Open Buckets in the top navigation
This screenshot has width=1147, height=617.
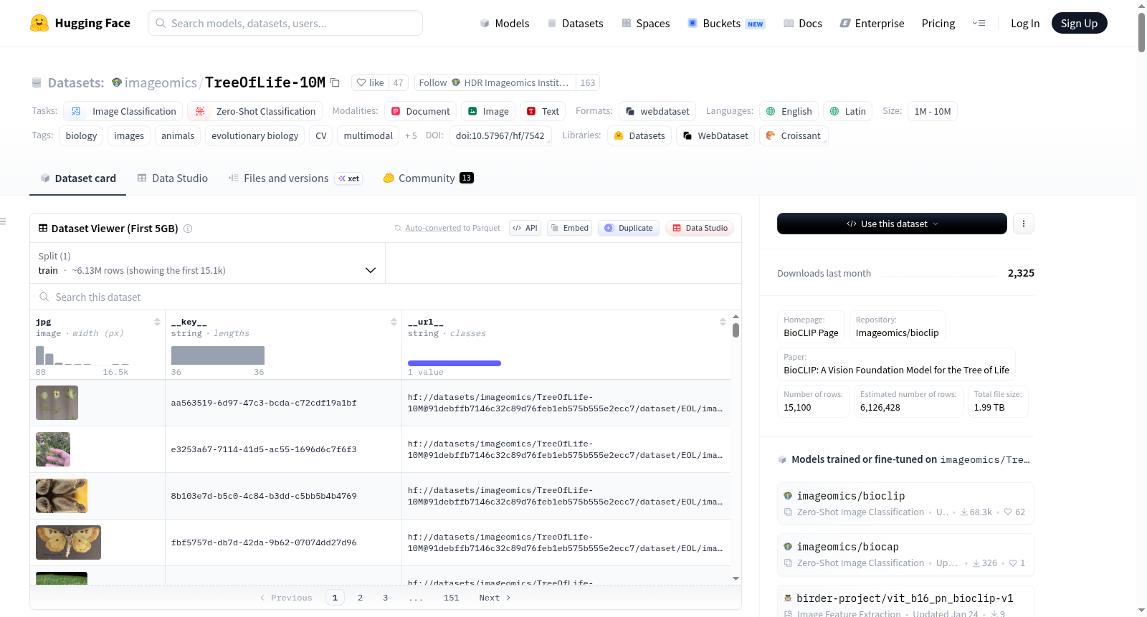[726, 24]
